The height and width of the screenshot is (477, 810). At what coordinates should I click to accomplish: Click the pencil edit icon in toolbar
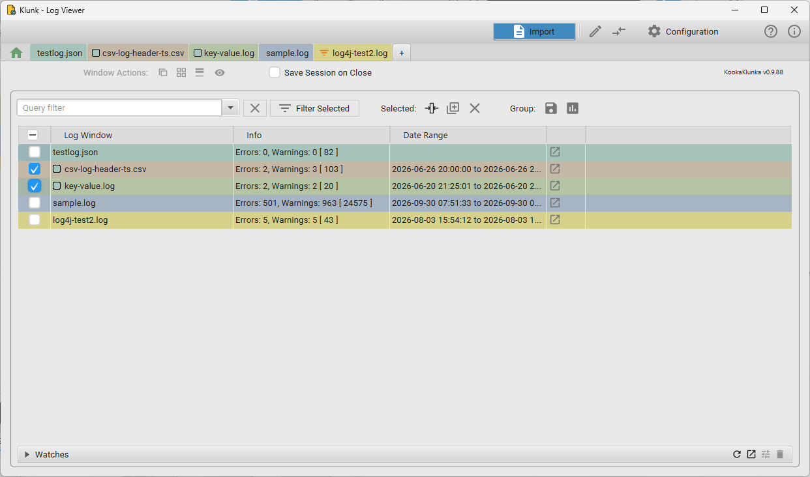point(595,31)
